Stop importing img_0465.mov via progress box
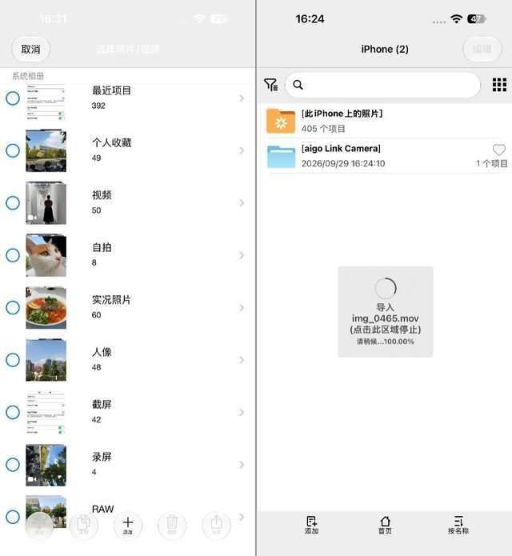512x556 pixels. click(x=386, y=312)
